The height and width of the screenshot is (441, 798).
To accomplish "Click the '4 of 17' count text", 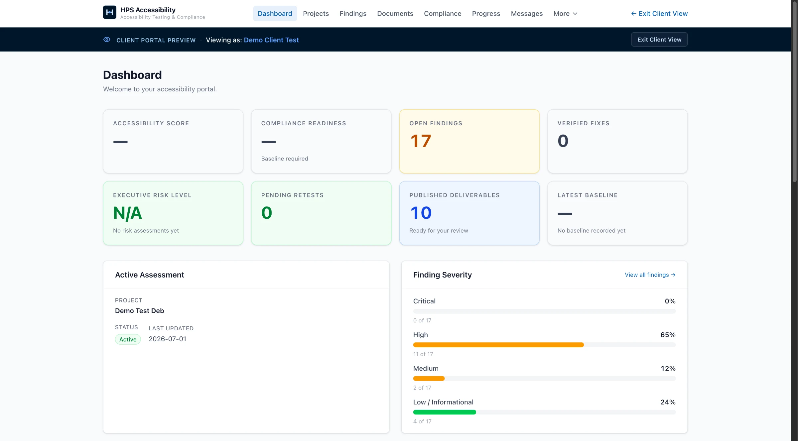I will [x=422, y=421].
